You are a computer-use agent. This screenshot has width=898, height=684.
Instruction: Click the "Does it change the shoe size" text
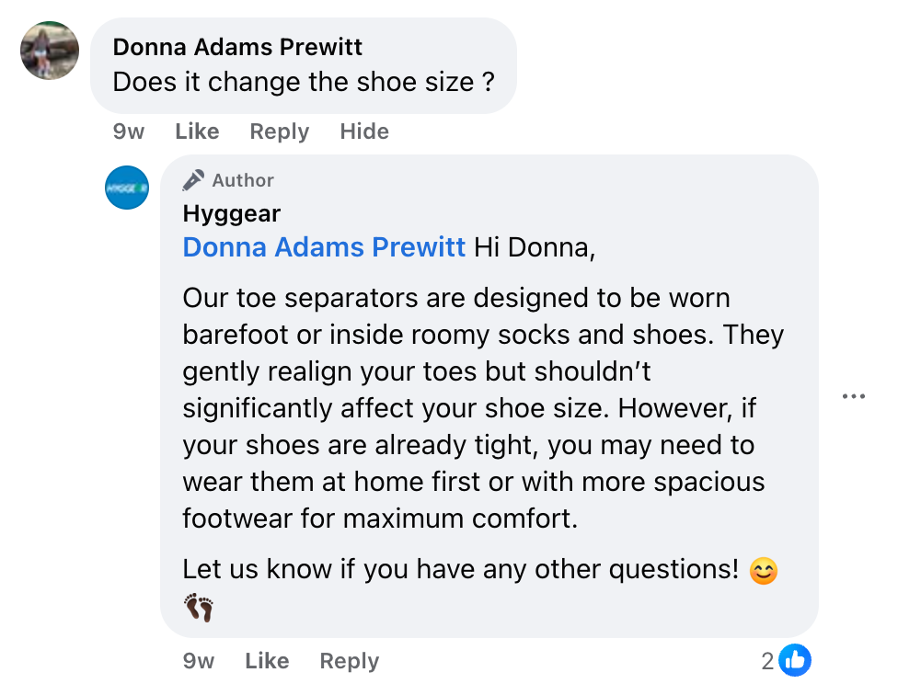point(304,82)
